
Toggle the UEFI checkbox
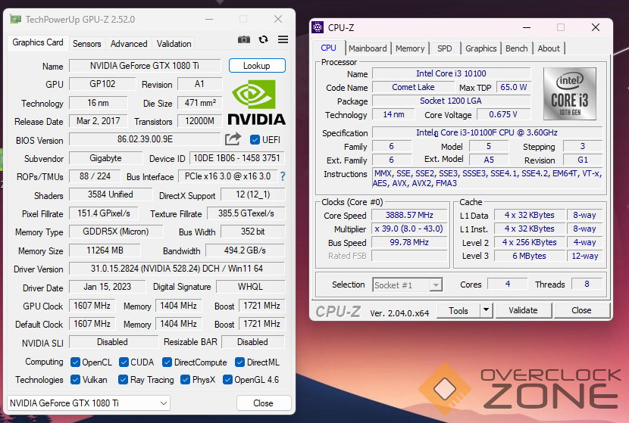(x=255, y=139)
